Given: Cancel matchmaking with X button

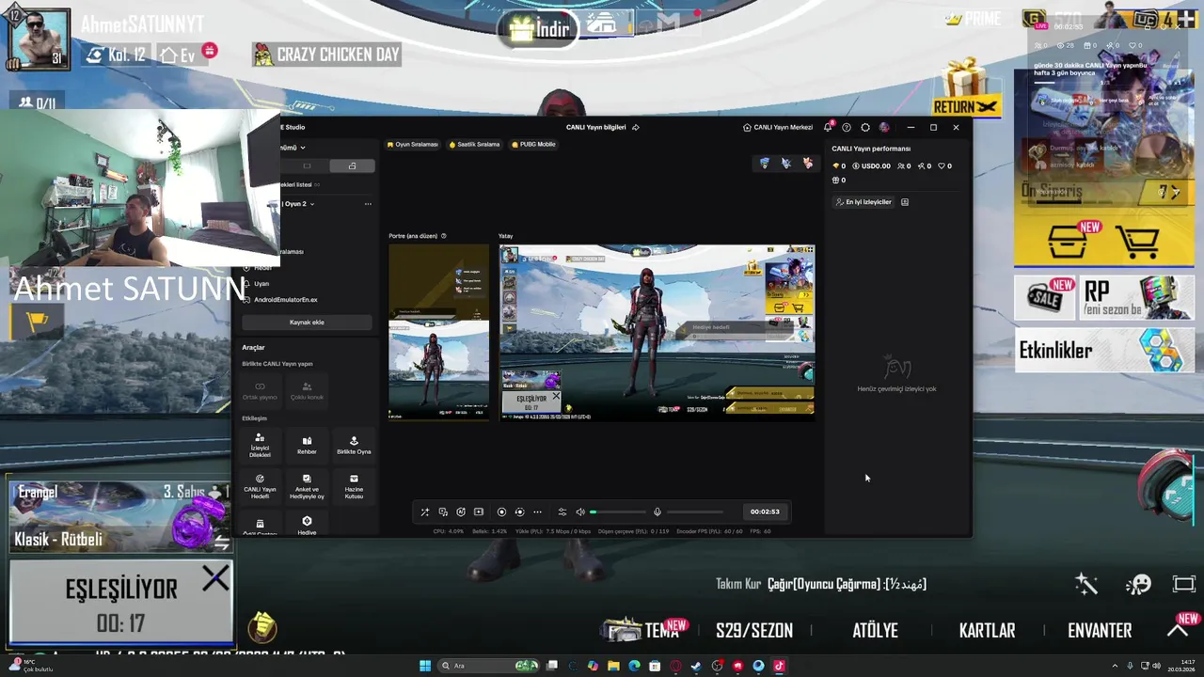Looking at the screenshot, I should click(215, 579).
